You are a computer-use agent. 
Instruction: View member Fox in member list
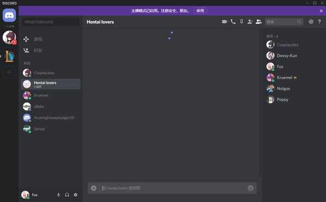[x=293, y=66]
